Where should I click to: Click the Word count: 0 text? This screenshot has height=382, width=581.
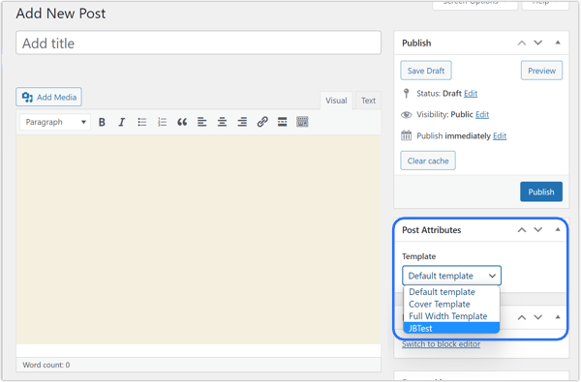pyautogui.click(x=46, y=365)
